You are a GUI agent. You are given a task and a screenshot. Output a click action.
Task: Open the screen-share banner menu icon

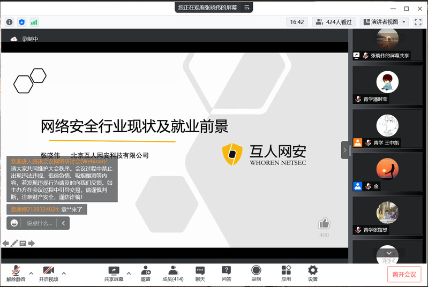pos(246,7)
